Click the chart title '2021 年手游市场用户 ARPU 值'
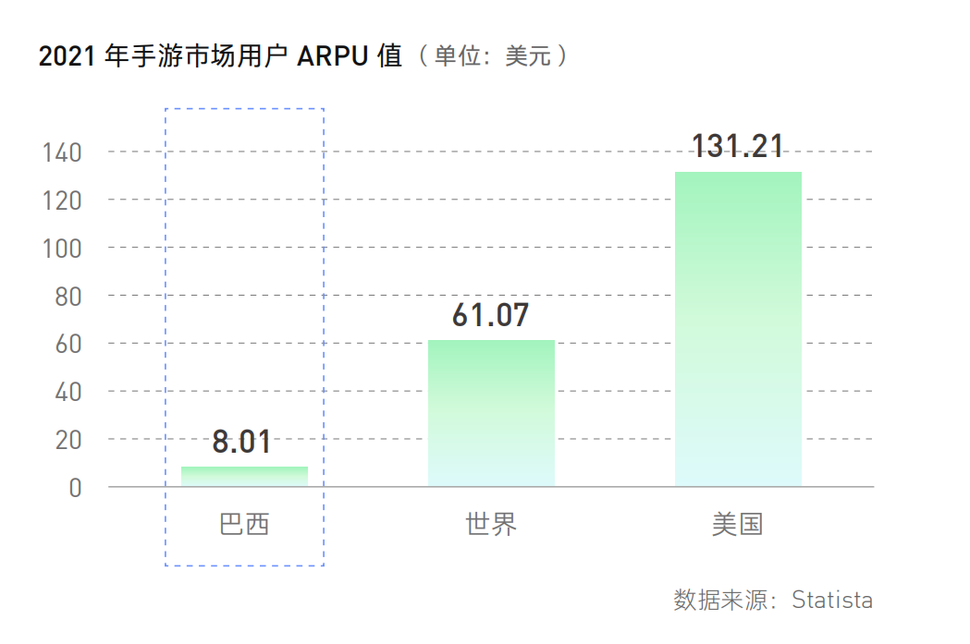970x644 pixels. (x=220, y=56)
